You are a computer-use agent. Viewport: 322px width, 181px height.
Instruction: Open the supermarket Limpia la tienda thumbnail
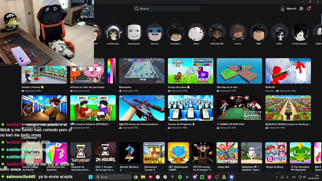pos(288,108)
